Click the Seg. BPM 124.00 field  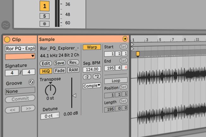coord(92,69)
